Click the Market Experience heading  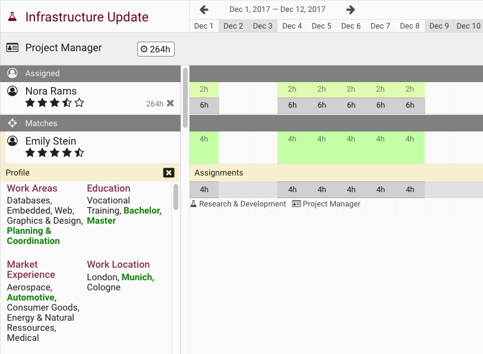[31, 269]
